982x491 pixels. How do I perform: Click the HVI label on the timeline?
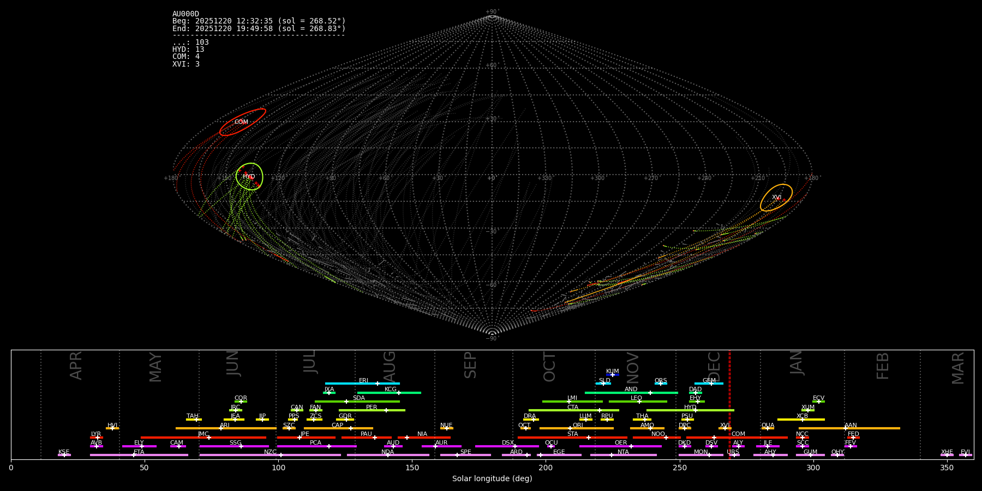click(112, 426)
